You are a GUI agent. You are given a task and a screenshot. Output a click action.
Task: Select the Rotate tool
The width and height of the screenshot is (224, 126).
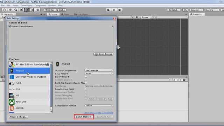tap(15, 10)
